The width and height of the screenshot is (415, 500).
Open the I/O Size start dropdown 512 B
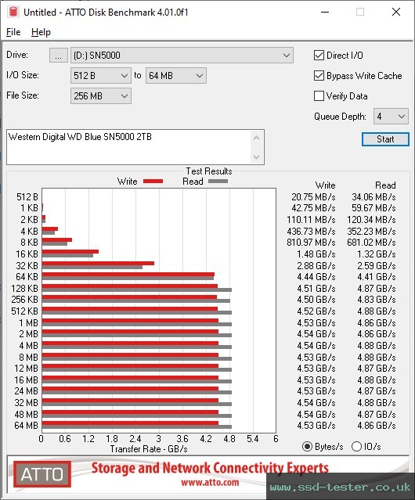coord(101,76)
